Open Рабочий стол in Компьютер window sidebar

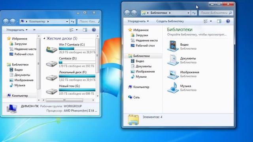pyautogui.click(x=21, y=54)
